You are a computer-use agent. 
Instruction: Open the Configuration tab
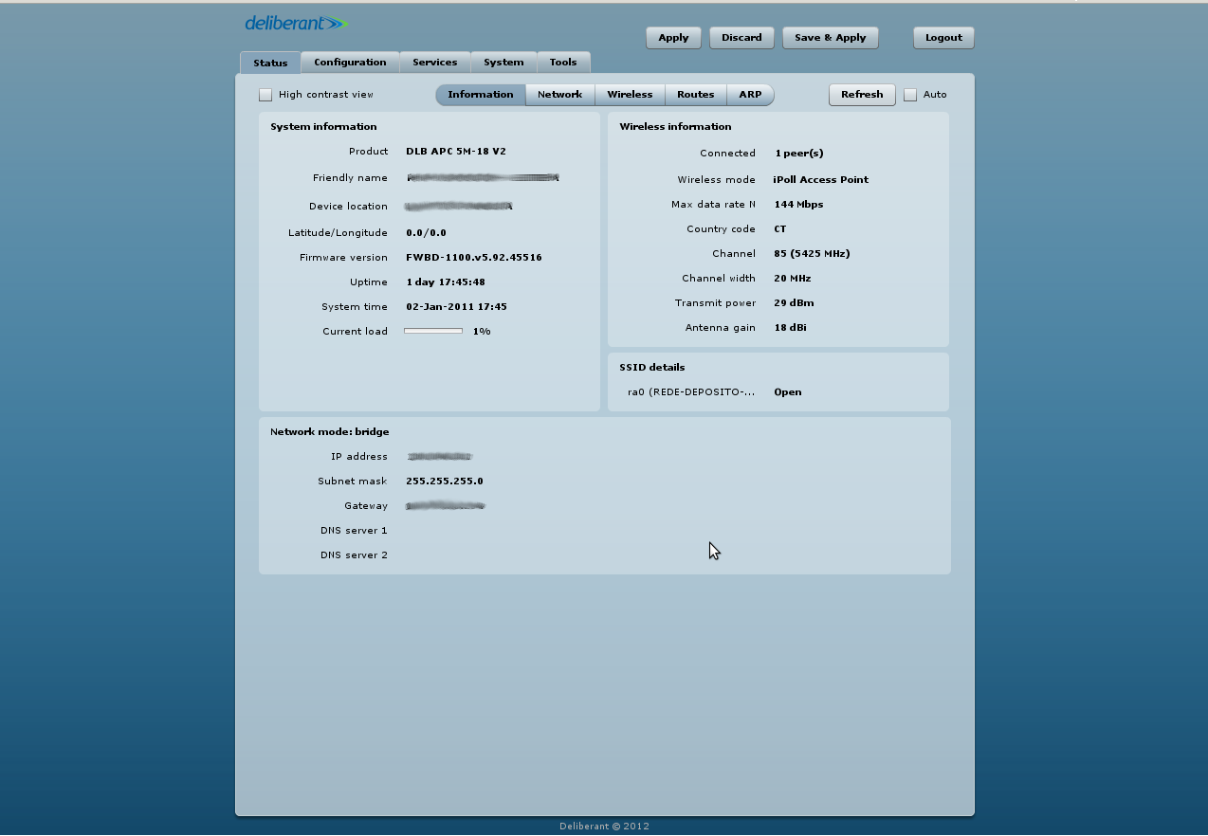click(350, 63)
